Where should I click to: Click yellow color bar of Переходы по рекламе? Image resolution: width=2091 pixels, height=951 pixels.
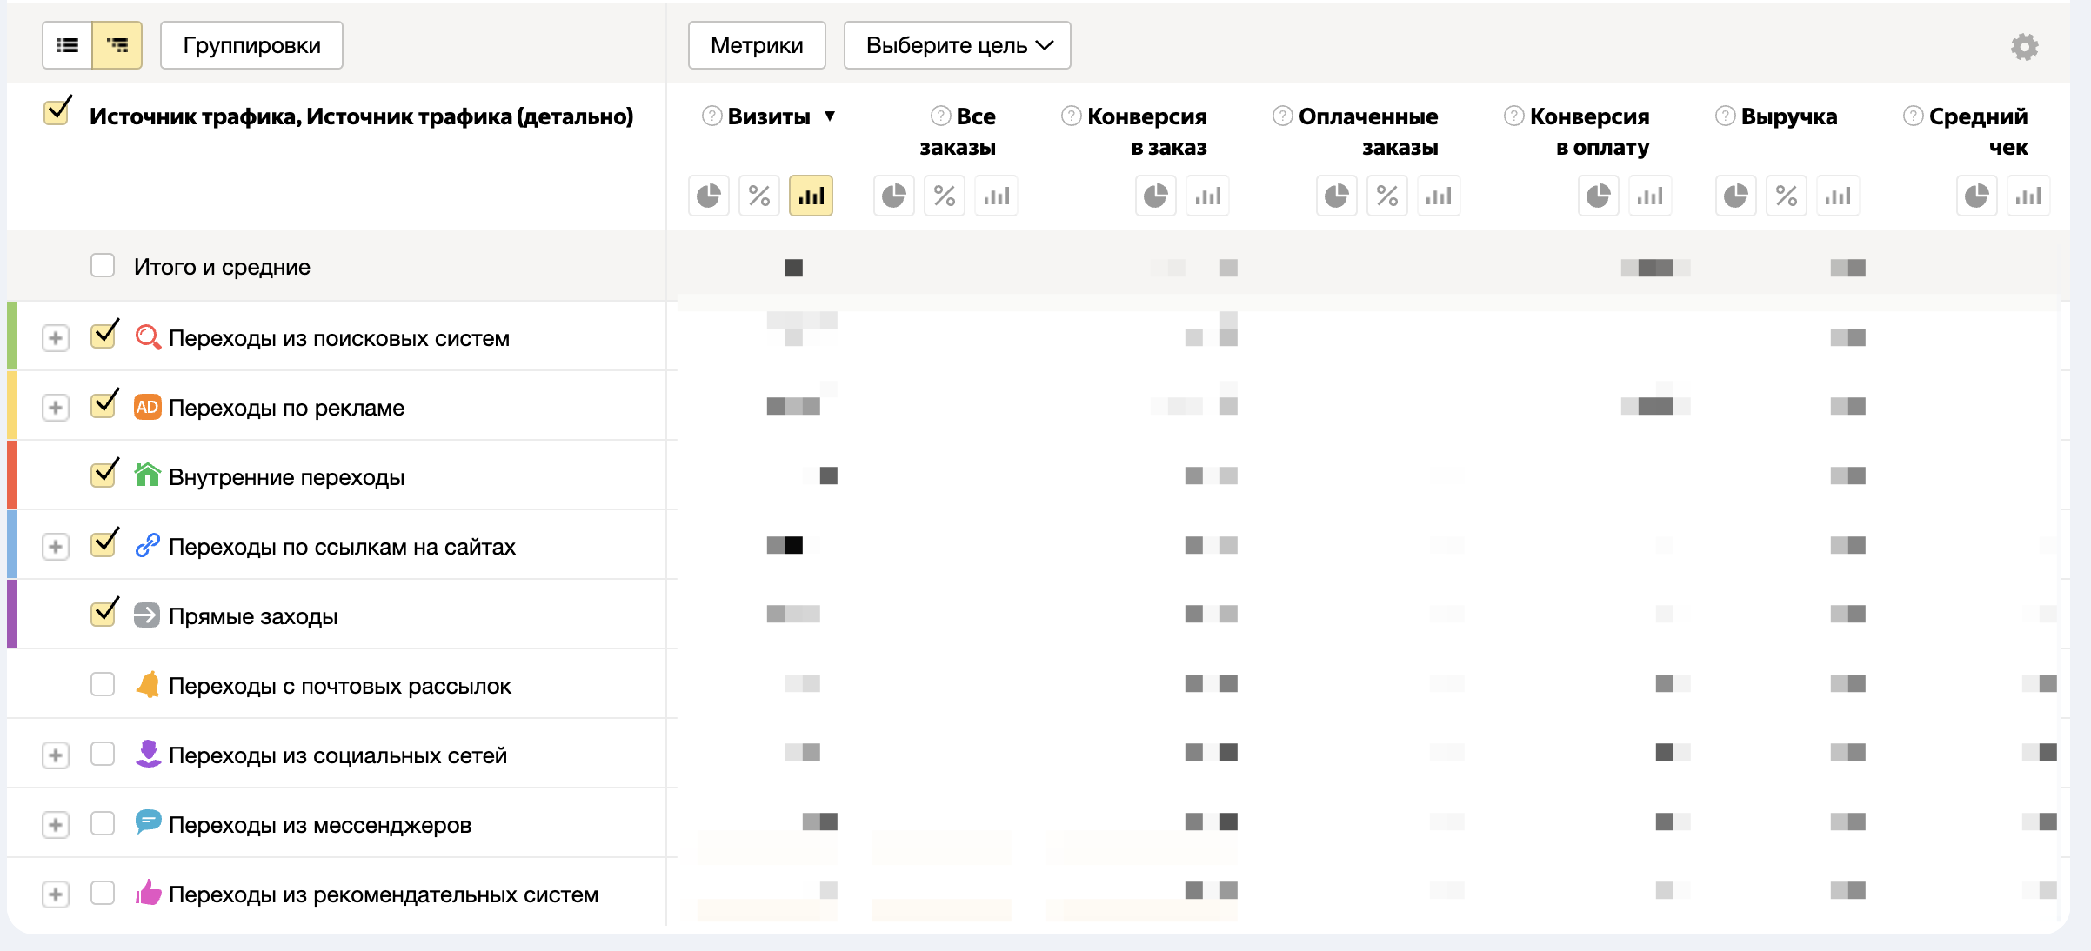[12, 405]
